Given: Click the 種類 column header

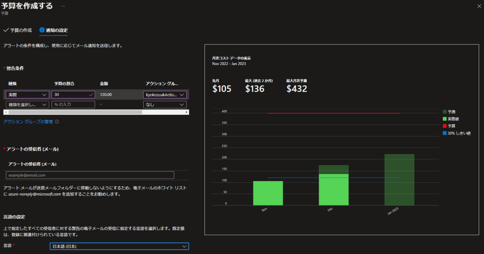Looking at the screenshot, I should coord(13,83).
